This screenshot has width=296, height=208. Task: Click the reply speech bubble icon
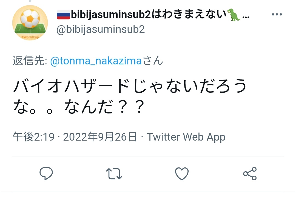pyautogui.click(x=46, y=173)
